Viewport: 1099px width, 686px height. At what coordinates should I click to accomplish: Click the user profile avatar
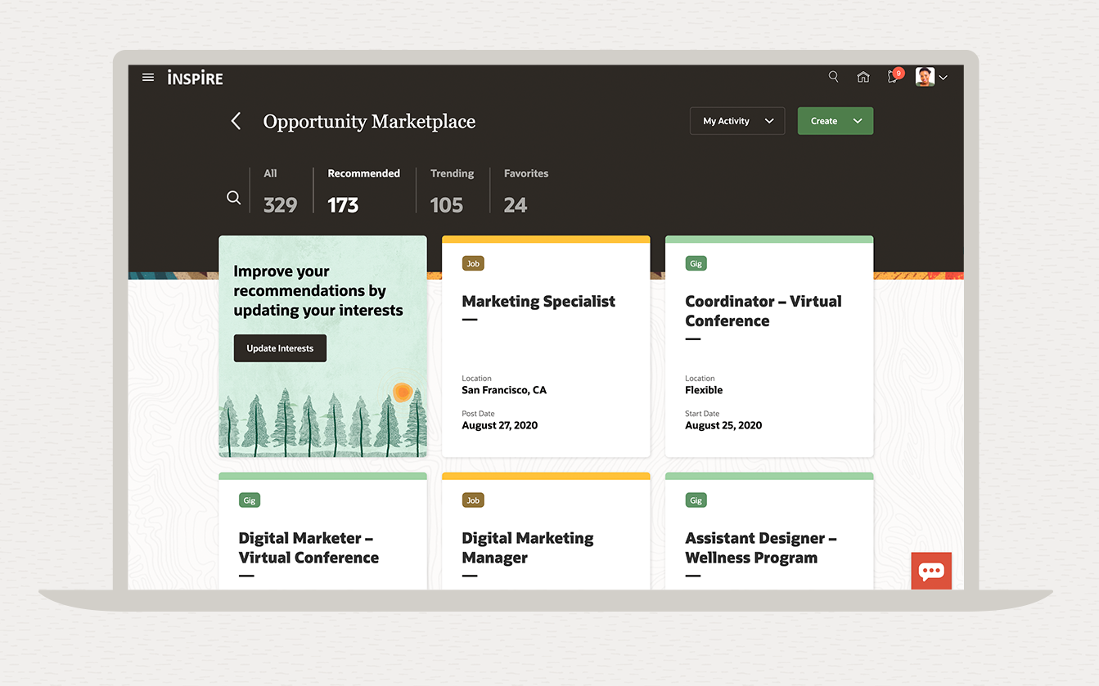[925, 77]
